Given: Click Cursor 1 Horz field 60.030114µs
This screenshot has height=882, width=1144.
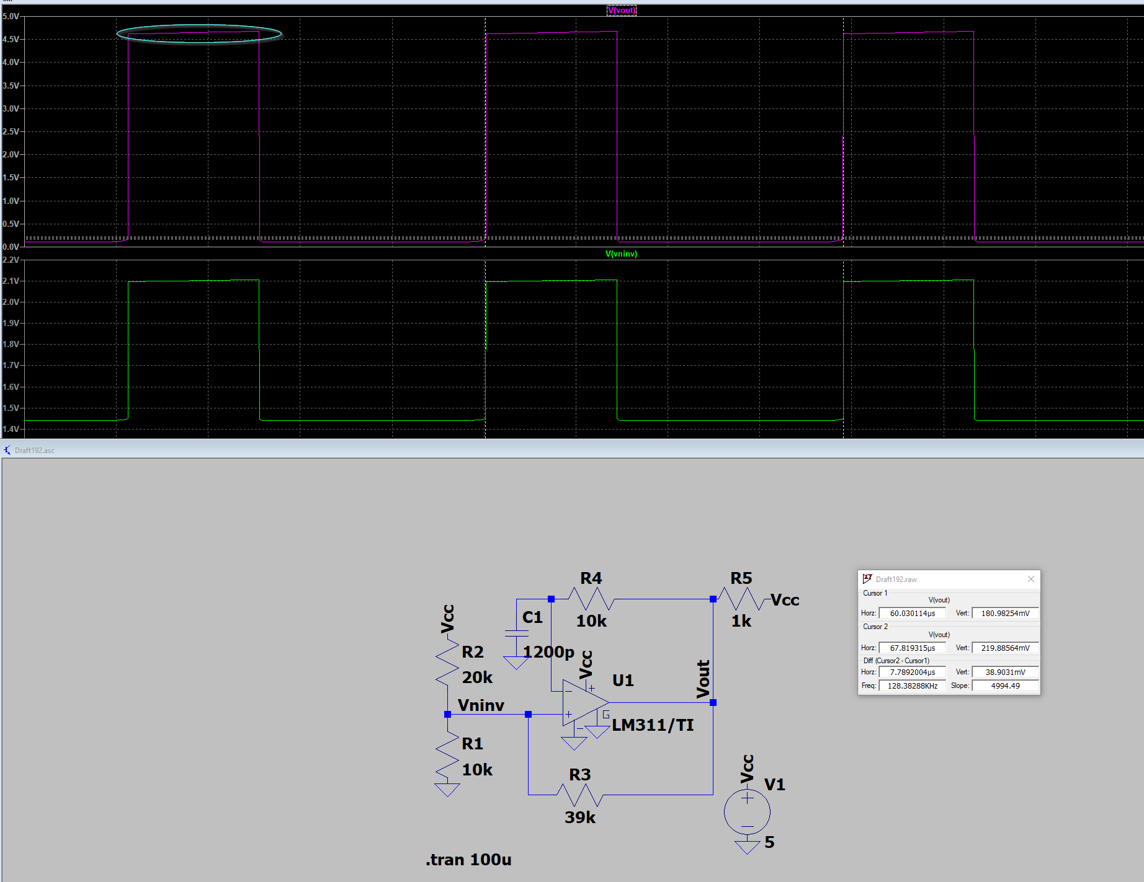Looking at the screenshot, I should (912, 613).
